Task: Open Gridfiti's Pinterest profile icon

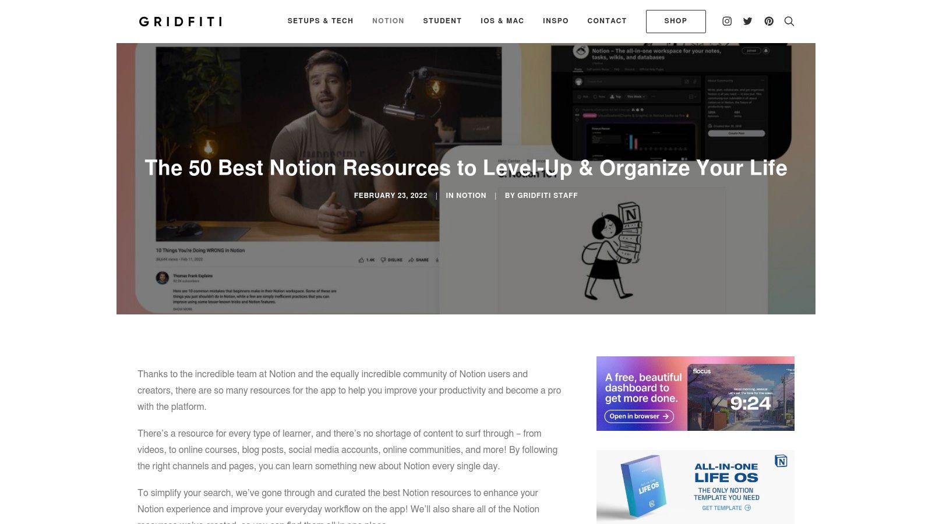Action: point(769,21)
